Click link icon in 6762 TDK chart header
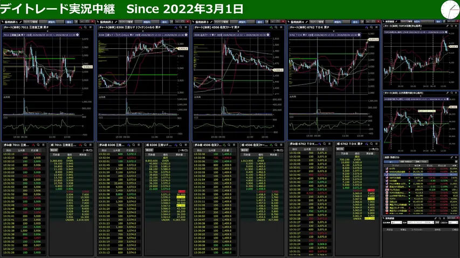This screenshot has width=460, height=258. pyautogui.click(x=366, y=27)
